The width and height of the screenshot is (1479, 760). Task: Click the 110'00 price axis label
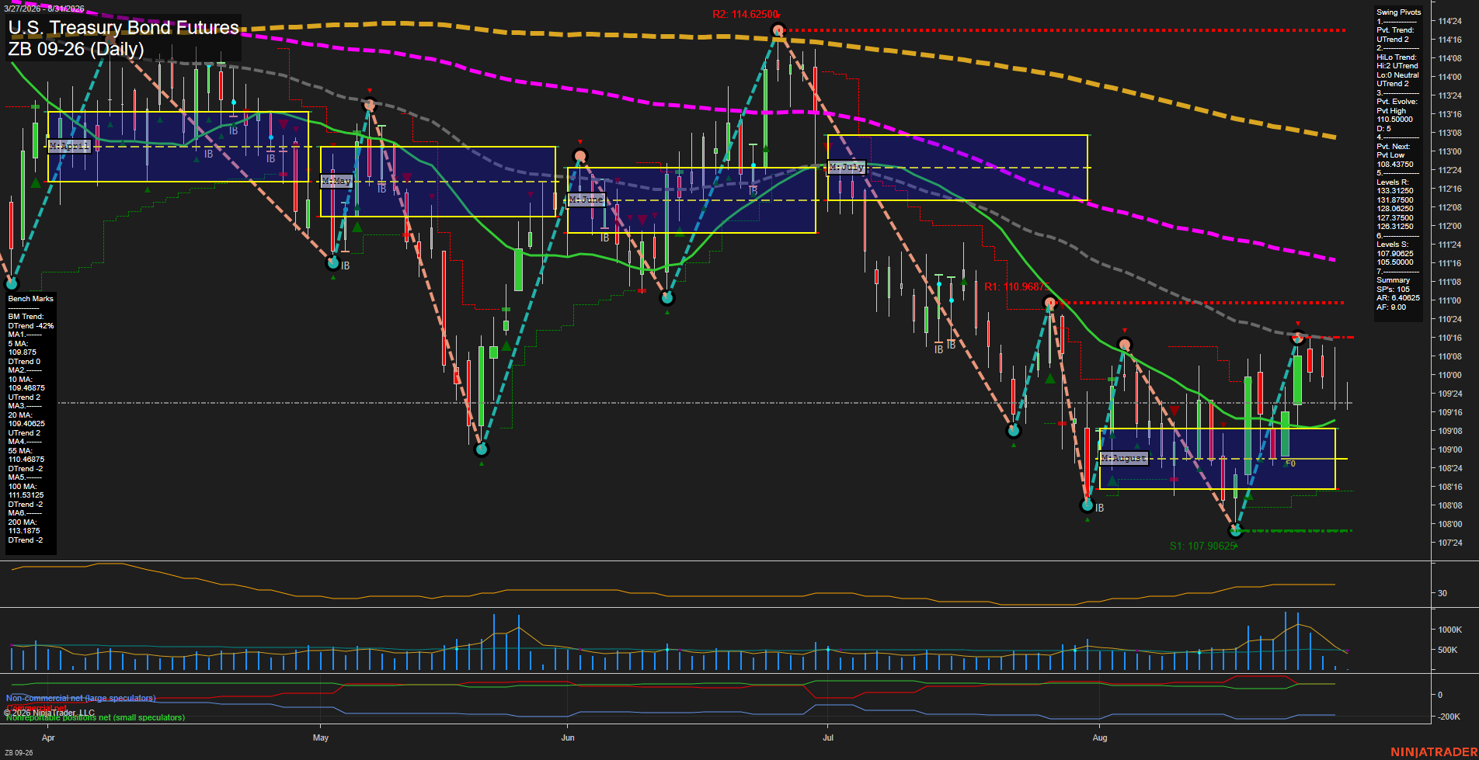click(x=1449, y=376)
